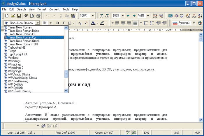204x136 pixels.
Task: Toggle bold formatting
Action: [x=57, y=23]
